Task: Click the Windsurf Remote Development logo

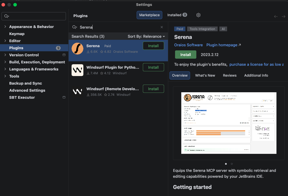Action: click(x=77, y=91)
